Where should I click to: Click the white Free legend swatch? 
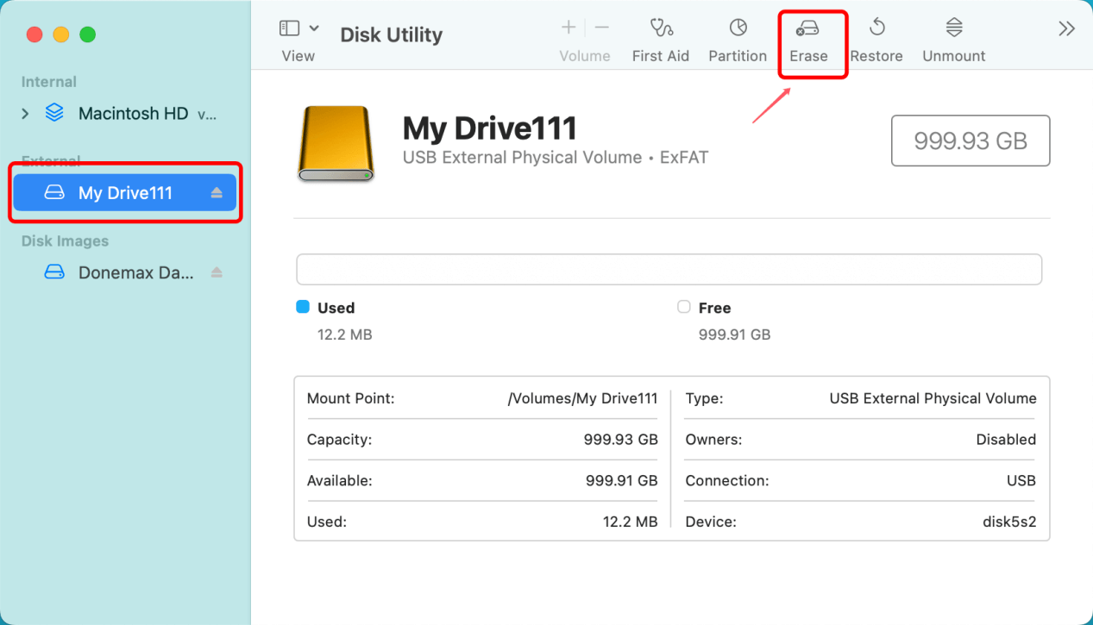click(684, 307)
